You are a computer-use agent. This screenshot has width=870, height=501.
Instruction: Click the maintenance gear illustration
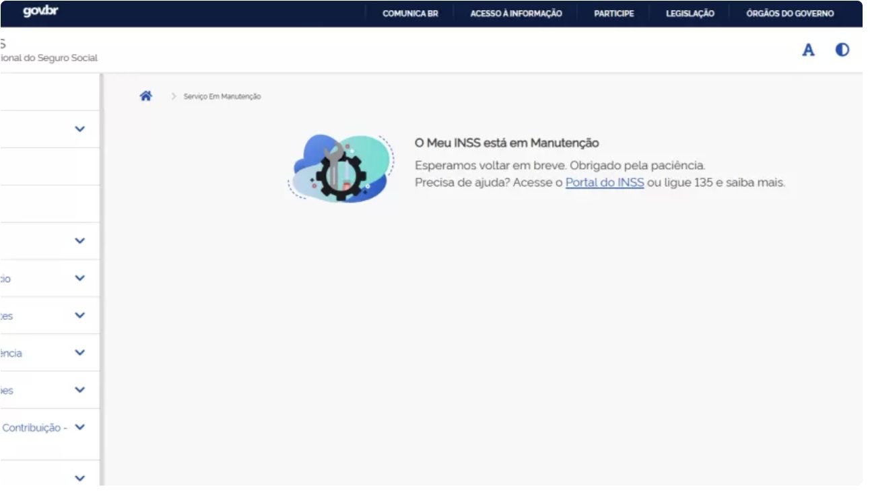click(x=341, y=168)
